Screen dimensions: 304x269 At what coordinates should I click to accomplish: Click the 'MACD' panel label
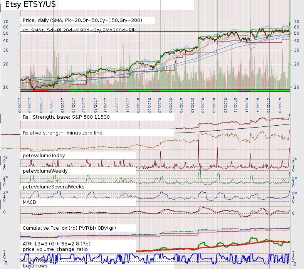[29, 202]
